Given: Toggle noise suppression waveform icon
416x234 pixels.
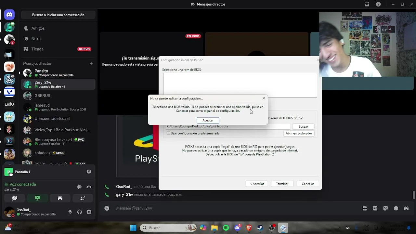Looking at the screenshot, I should [79, 187].
